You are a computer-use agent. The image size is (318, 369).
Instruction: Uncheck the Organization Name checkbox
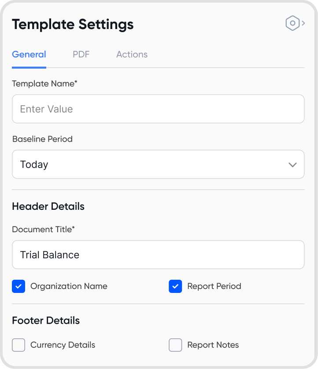18,286
